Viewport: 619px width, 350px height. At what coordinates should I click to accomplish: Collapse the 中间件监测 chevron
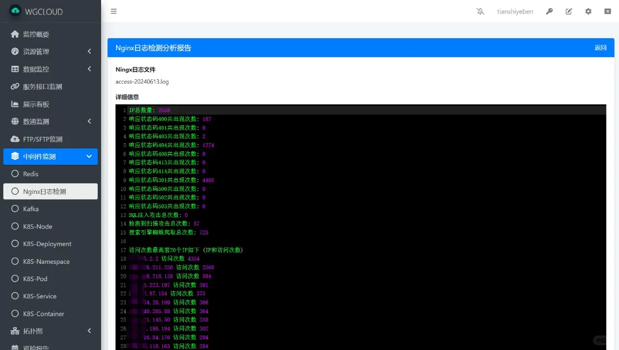coord(89,156)
